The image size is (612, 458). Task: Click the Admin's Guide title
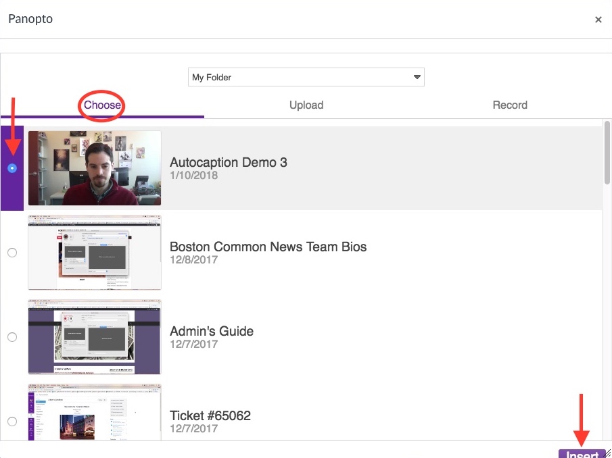212,331
